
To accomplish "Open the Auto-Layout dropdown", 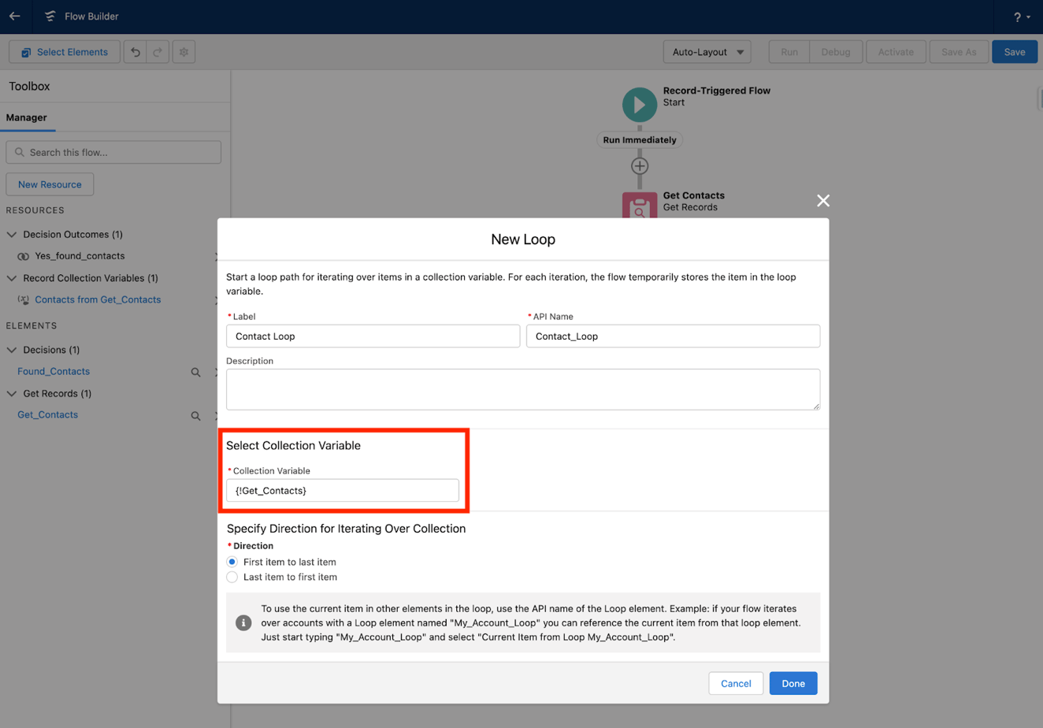I will click(x=706, y=51).
